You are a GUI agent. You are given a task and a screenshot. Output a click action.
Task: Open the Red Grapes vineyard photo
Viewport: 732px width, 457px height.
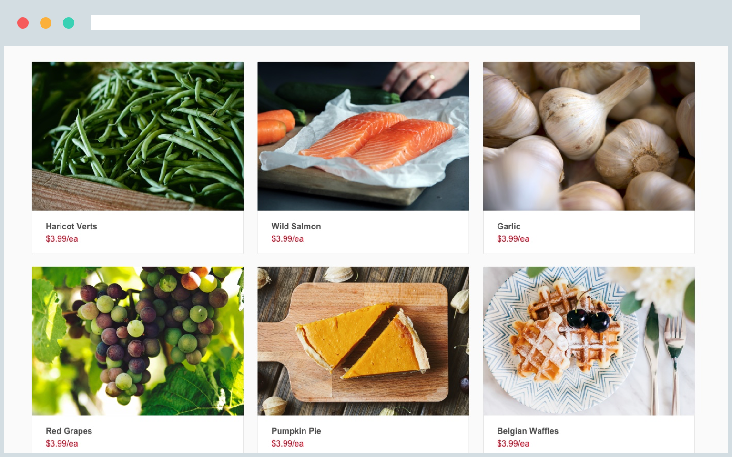[138, 341]
